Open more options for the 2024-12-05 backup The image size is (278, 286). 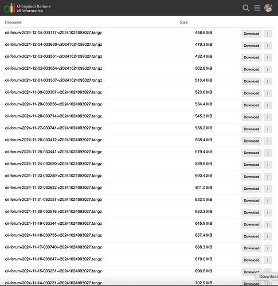tap(268, 34)
